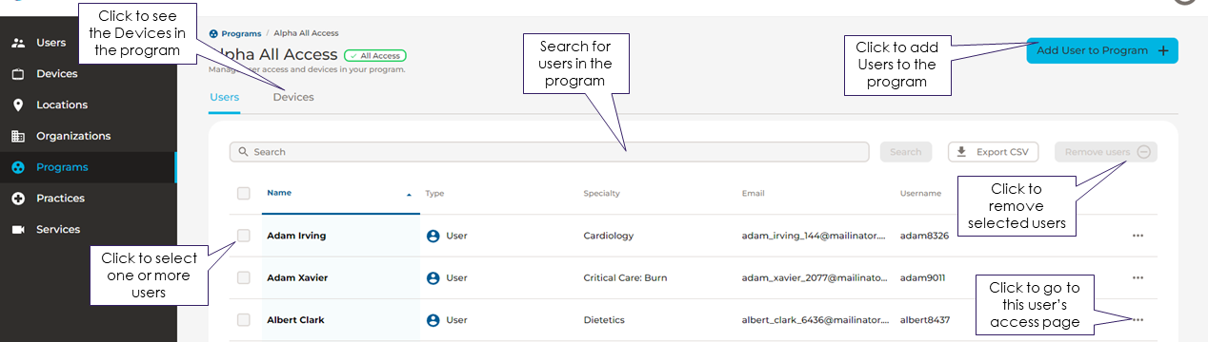Switch to the Users tab
Screen dimensions: 1208x342
point(224,97)
